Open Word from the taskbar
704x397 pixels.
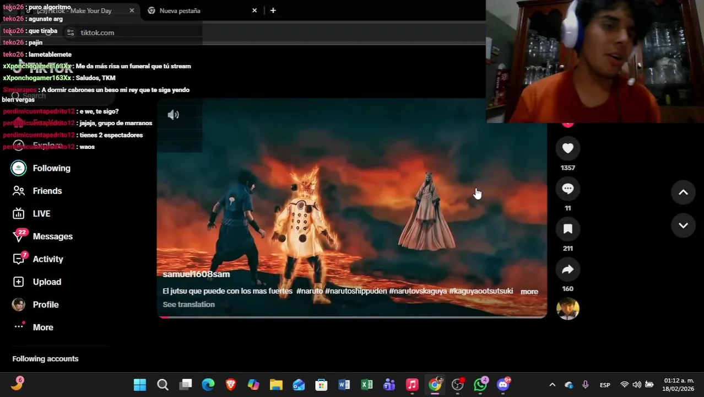(x=344, y=385)
